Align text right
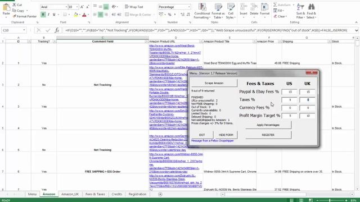The width and height of the screenshot is (360, 202). (106, 15)
